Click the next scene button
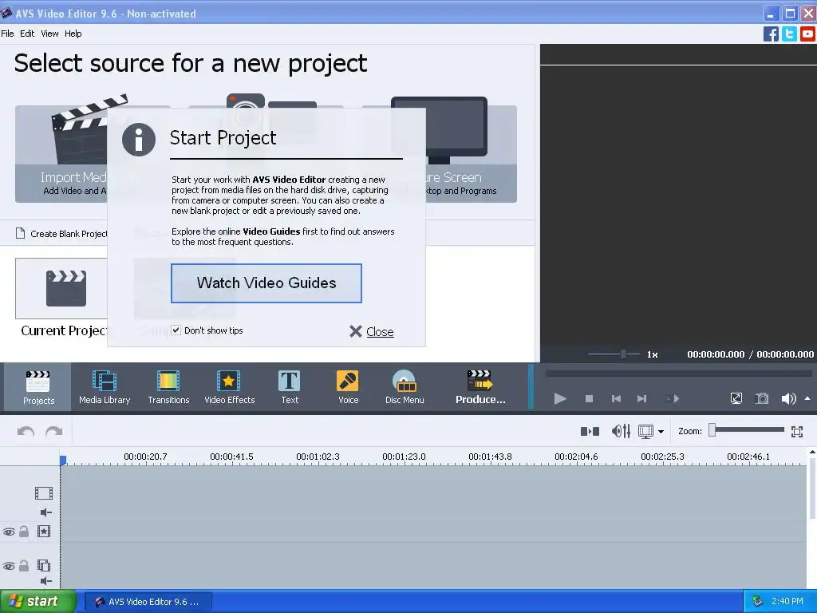Screen dimensions: 817x613 (672, 399)
